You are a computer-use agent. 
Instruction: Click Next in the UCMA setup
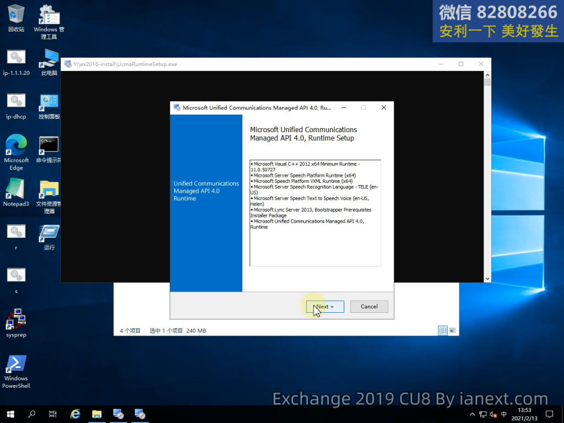coord(325,307)
